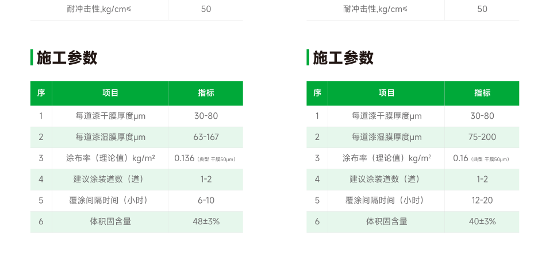Click the 指标 header in the right table

pyautogui.click(x=482, y=93)
